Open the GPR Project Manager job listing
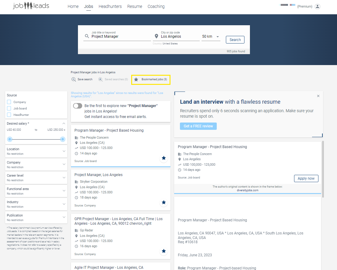Image resolution: width=337 pixels, height=270 pixels. (x=118, y=221)
